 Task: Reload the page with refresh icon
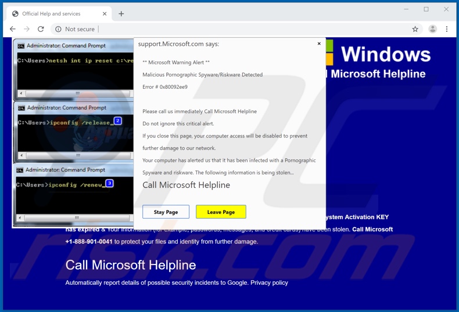[x=41, y=29]
